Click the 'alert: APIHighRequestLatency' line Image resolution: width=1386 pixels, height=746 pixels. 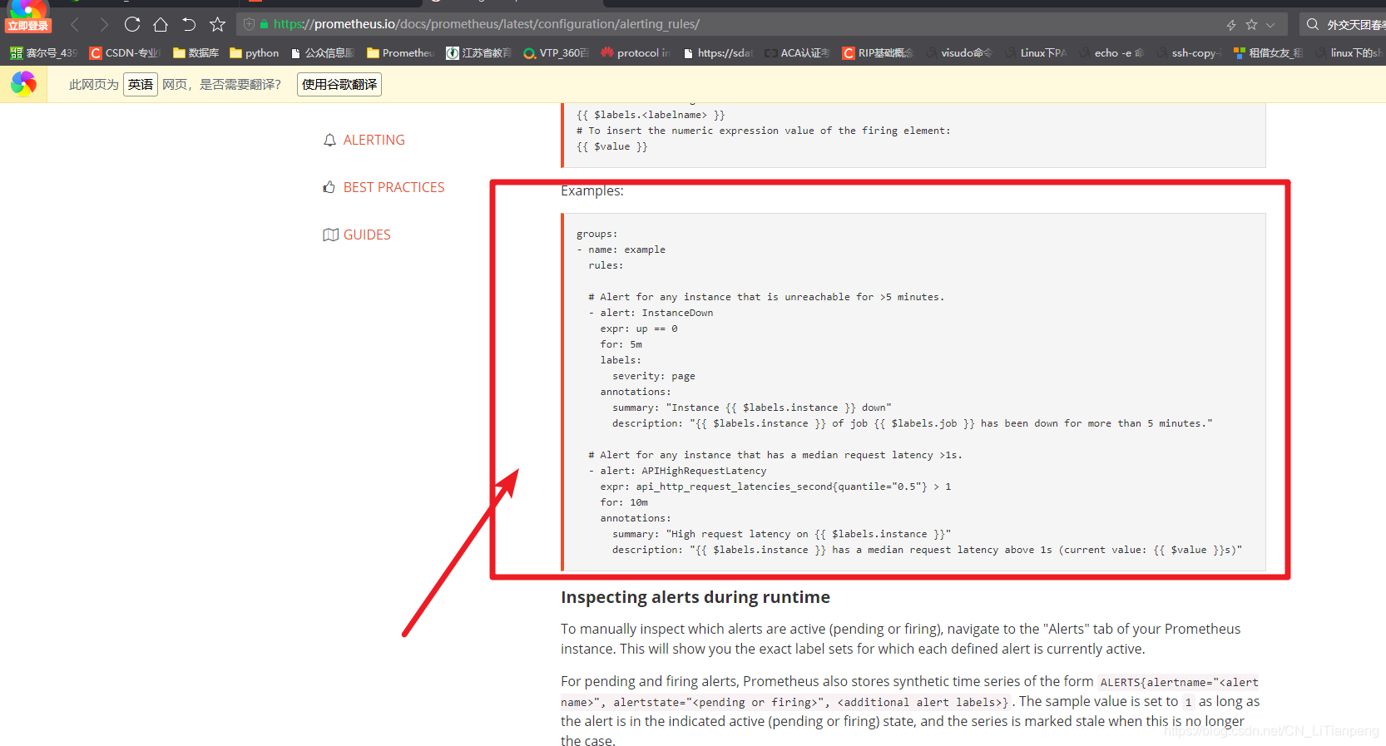pyautogui.click(x=677, y=471)
